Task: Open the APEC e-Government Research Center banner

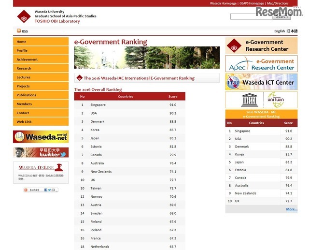Action: pos(261,64)
